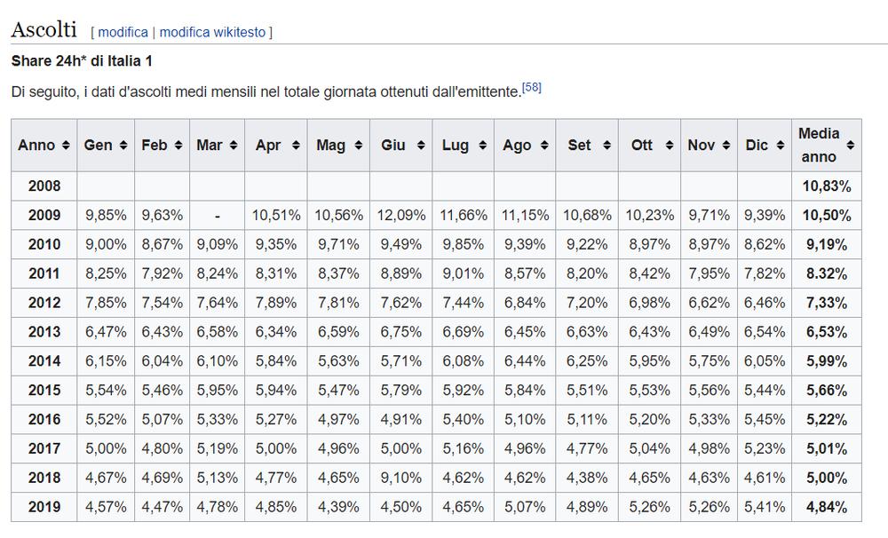Sort by Giu column sort icon
The width and height of the screenshot is (888, 538).
(419, 145)
